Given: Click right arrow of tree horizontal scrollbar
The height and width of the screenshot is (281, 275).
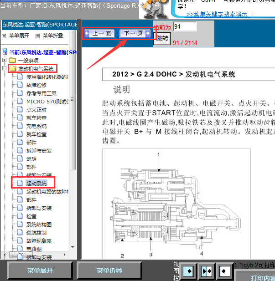Looking at the screenshot, I should tap(65, 255).
